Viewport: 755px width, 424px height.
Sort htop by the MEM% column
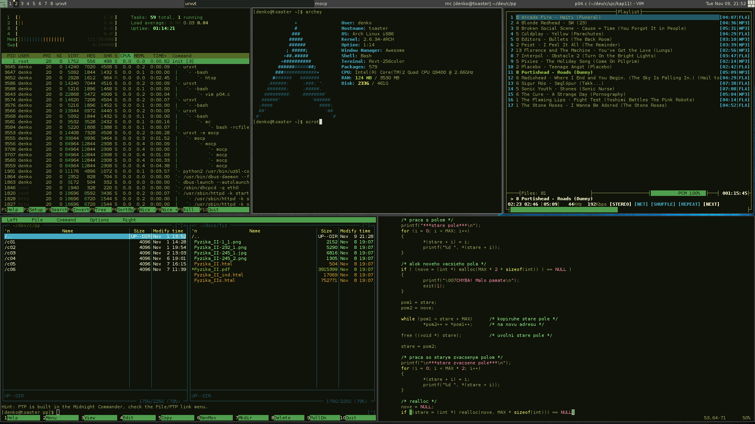pyautogui.click(x=139, y=56)
